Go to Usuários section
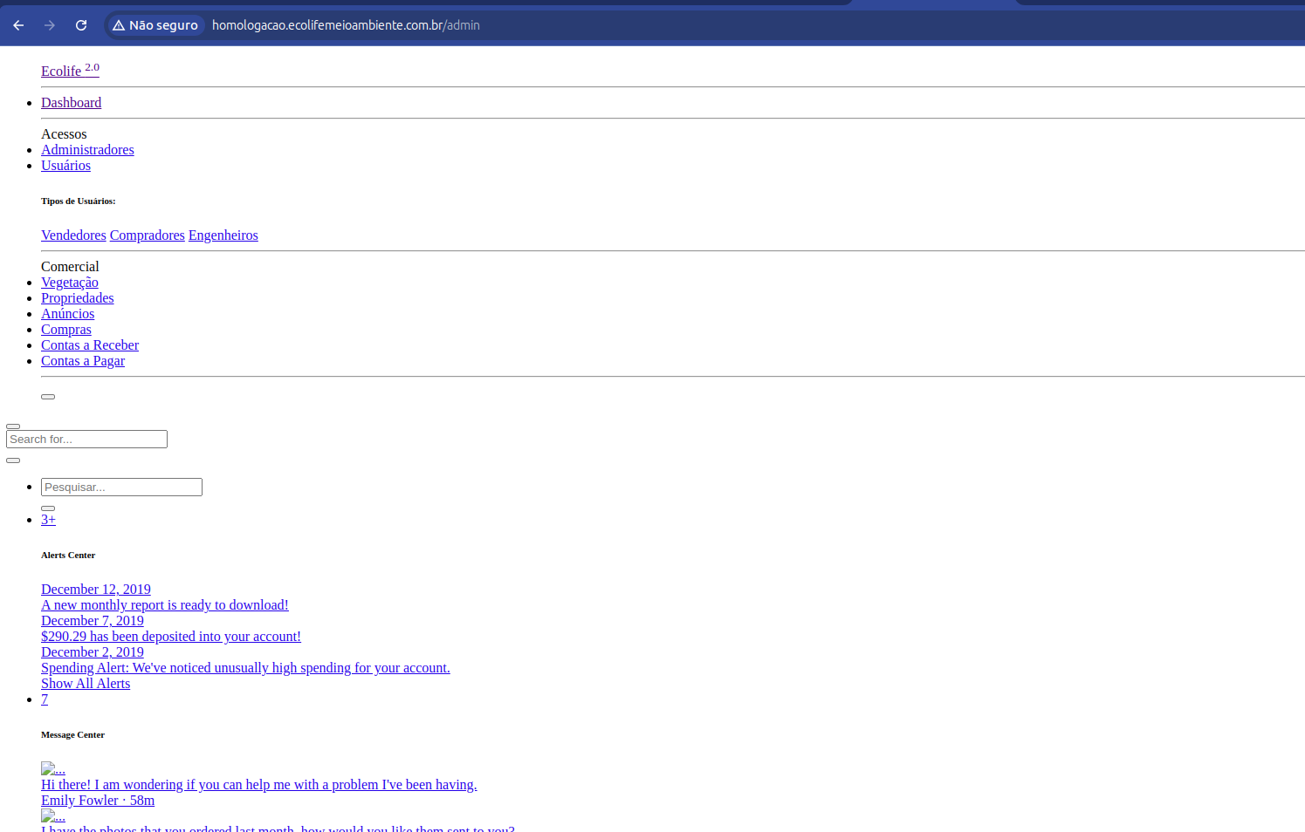Image resolution: width=1305 pixels, height=832 pixels. [x=65, y=166]
